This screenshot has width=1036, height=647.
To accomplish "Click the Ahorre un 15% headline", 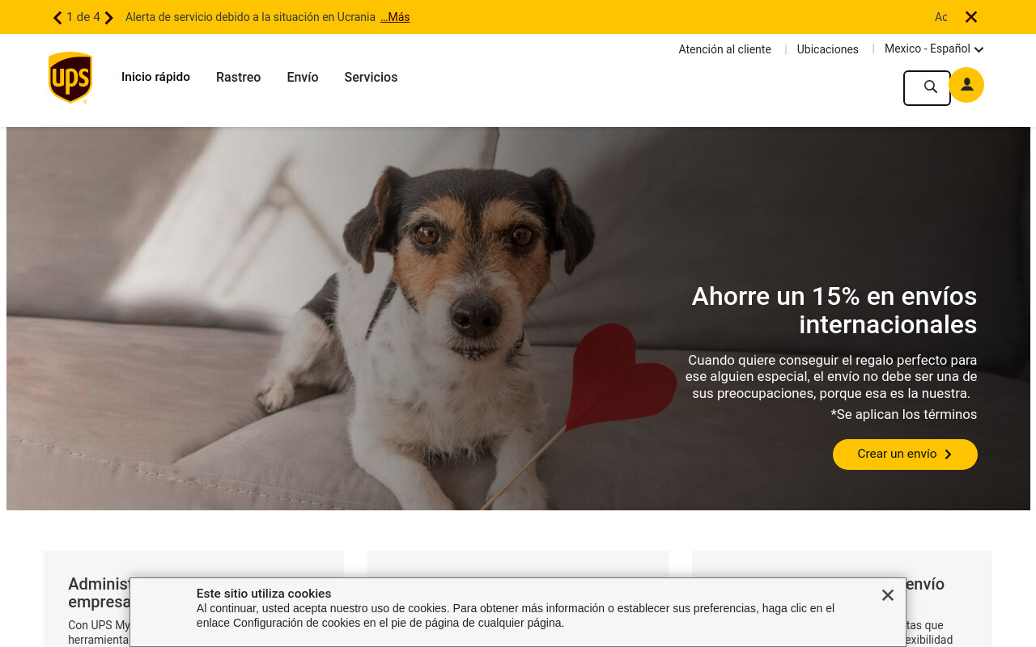I will (x=834, y=310).
